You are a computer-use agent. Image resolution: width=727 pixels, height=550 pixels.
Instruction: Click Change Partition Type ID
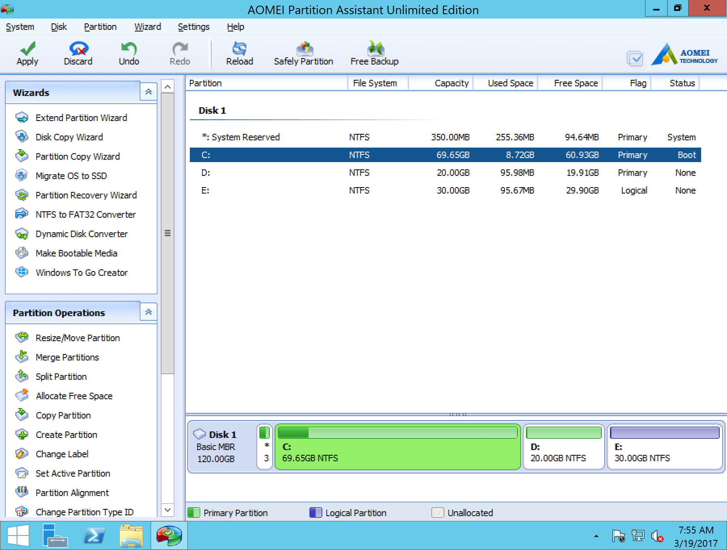[84, 512]
